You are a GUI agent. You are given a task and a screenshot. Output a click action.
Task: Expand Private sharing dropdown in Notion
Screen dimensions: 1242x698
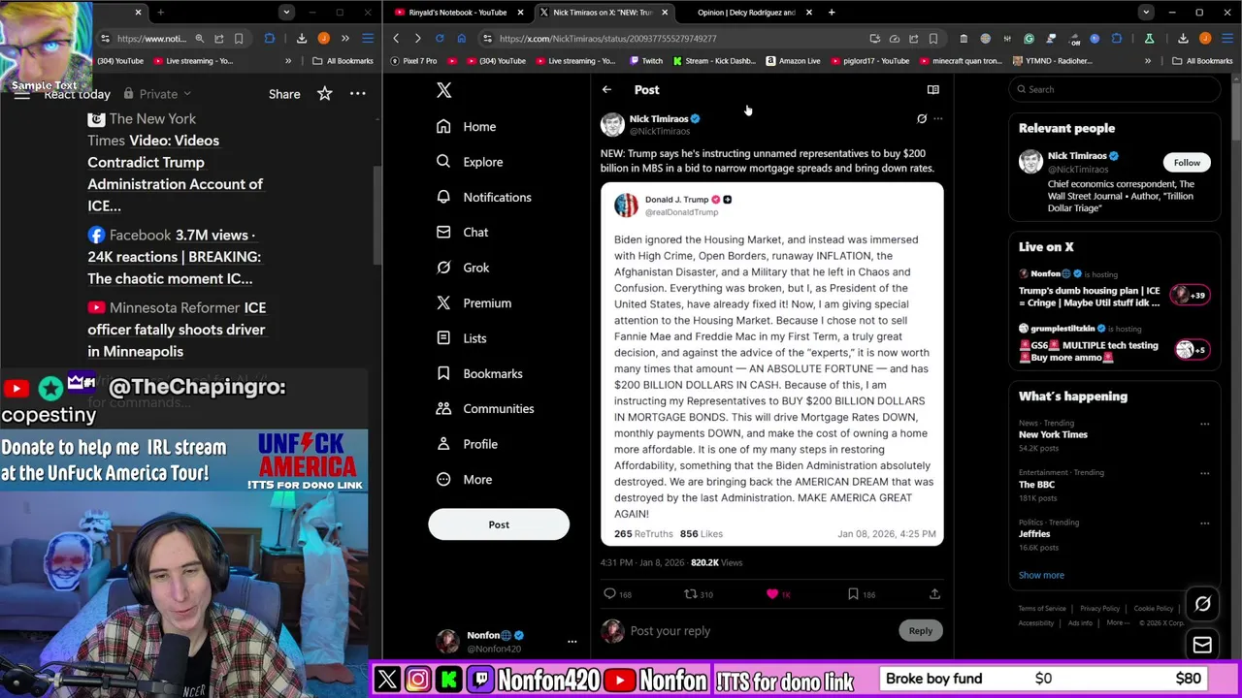157,94
